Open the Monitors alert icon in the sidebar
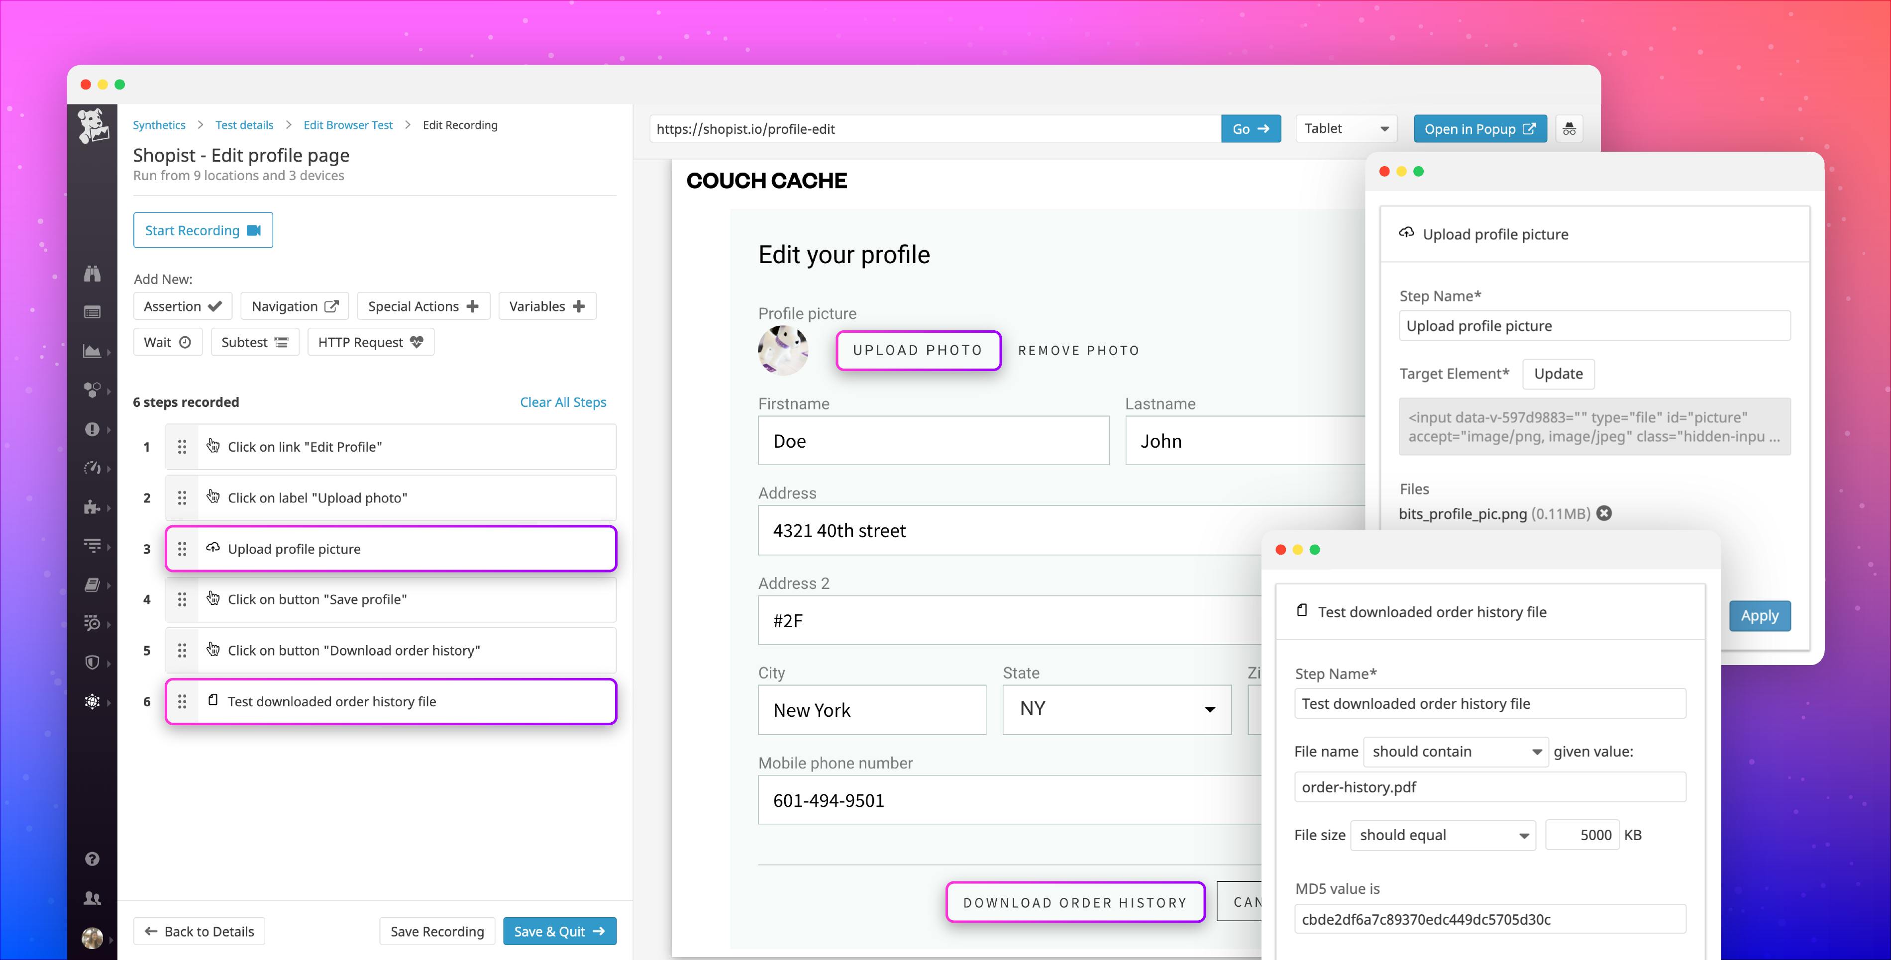Image resolution: width=1891 pixels, height=960 pixels. pyautogui.click(x=93, y=429)
